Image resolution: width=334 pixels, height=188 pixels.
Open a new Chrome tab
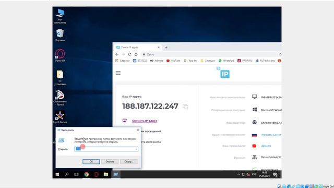166,48
